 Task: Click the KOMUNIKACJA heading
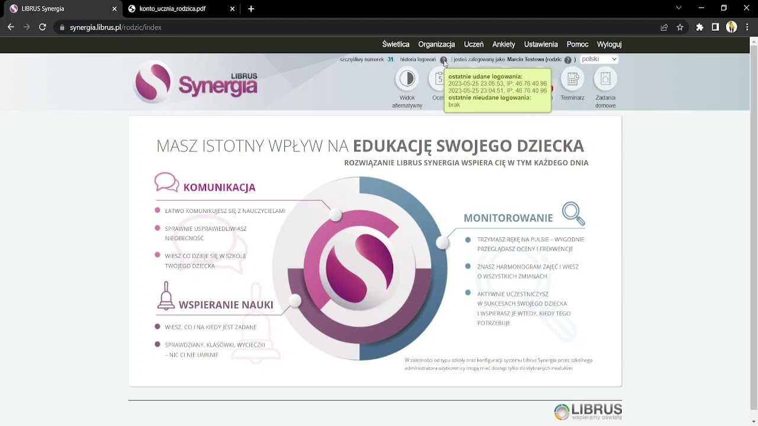(x=219, y=187)
